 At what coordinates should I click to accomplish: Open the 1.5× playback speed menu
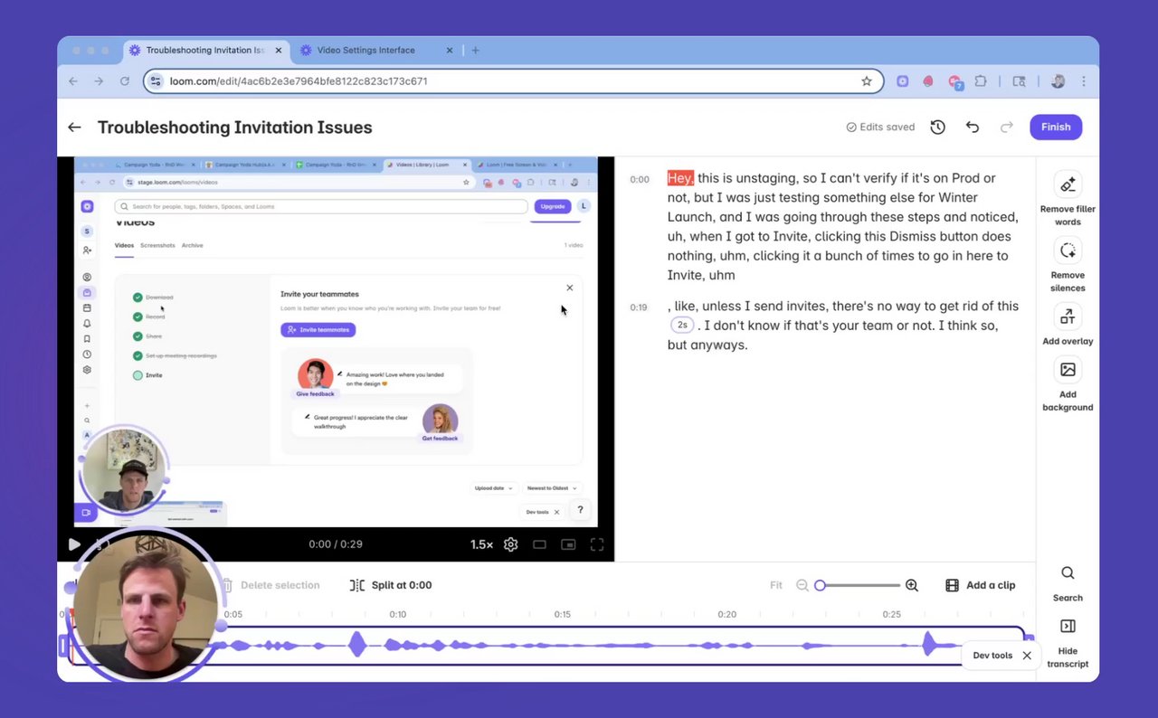[481, 544]
